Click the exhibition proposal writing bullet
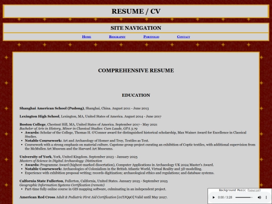272x204 pixels. pyautogui.click(x=119, y=173)
